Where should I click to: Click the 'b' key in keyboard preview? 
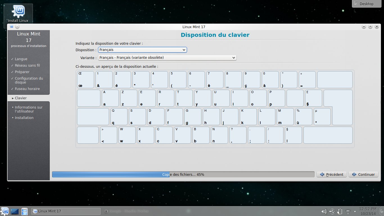pyautogui.click(x=201, y=135)
